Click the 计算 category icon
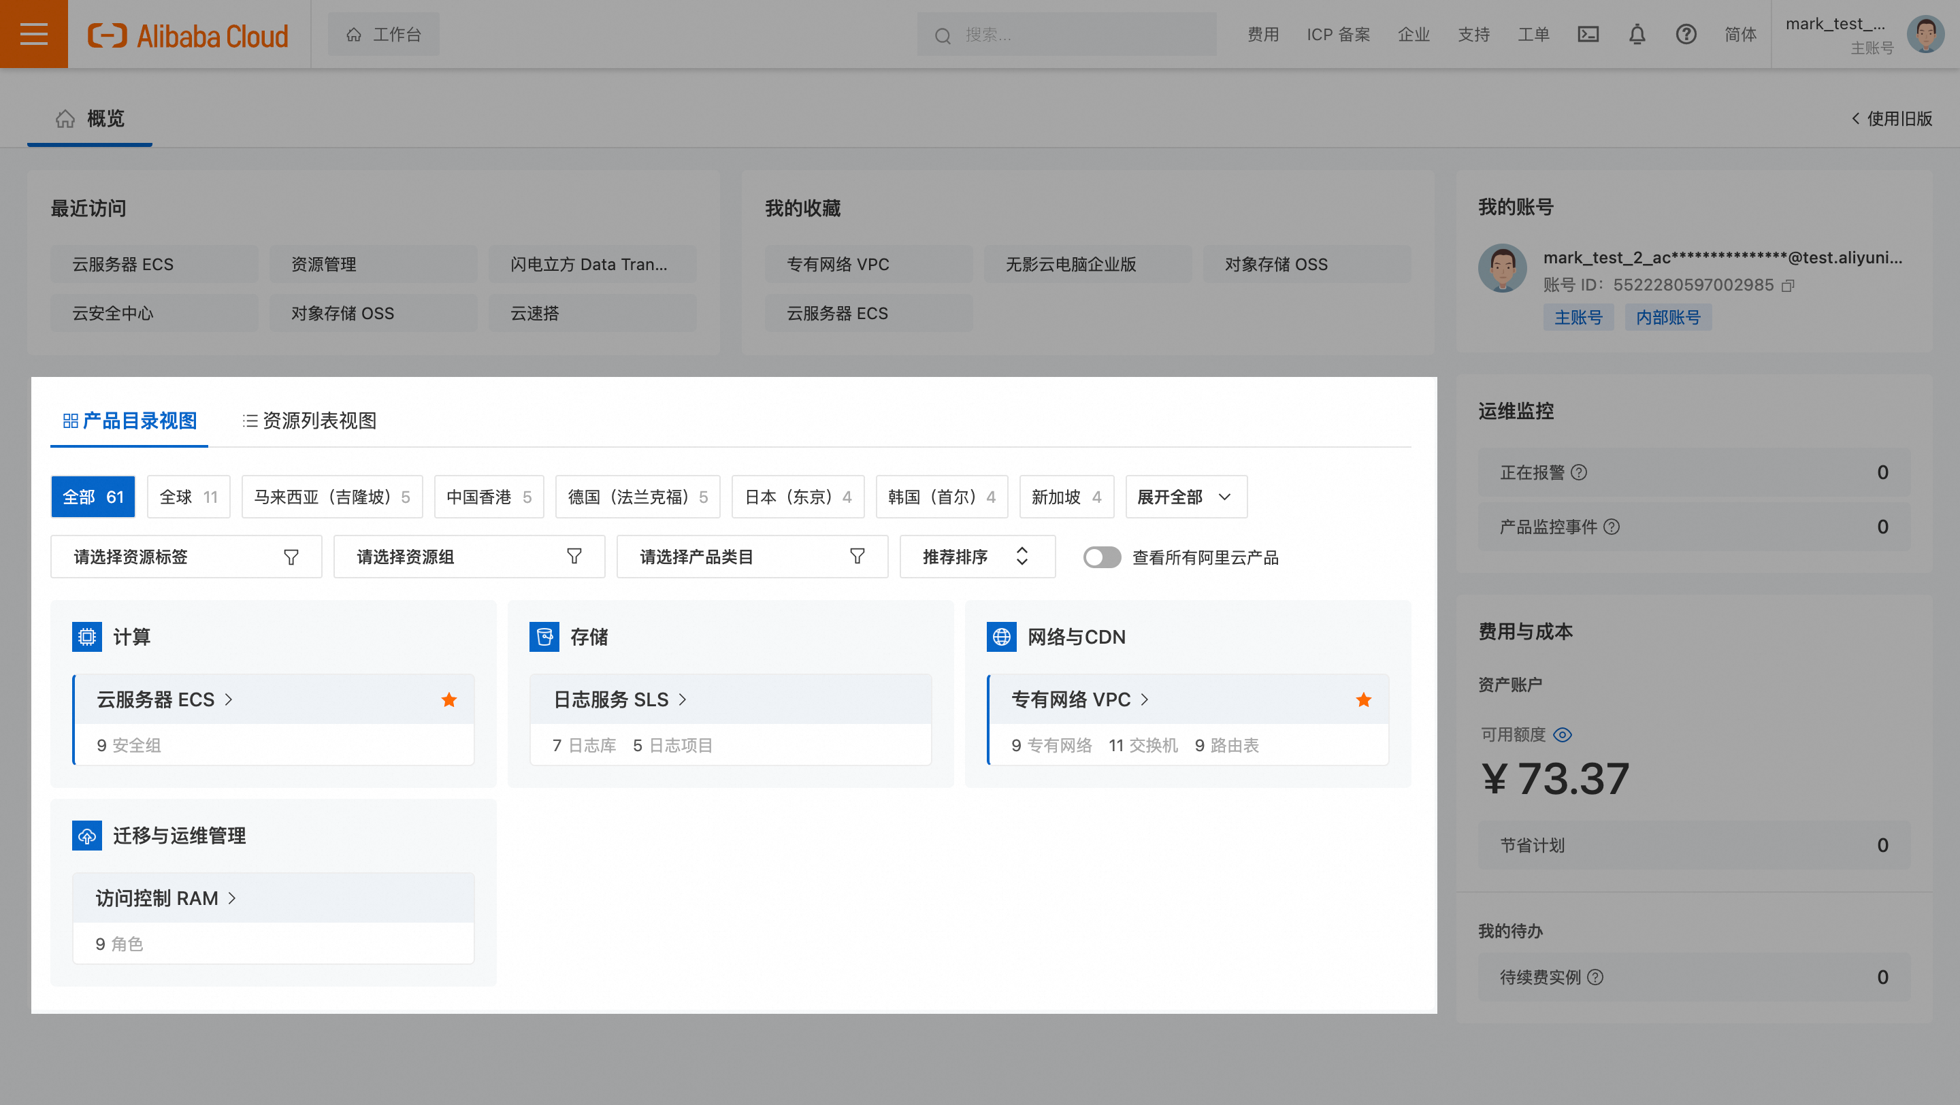Viewport: 1960px width, 1105px height. tap(86, 637)
